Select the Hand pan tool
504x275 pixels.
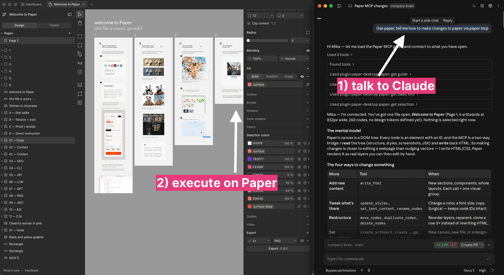[x=80, y=23]
